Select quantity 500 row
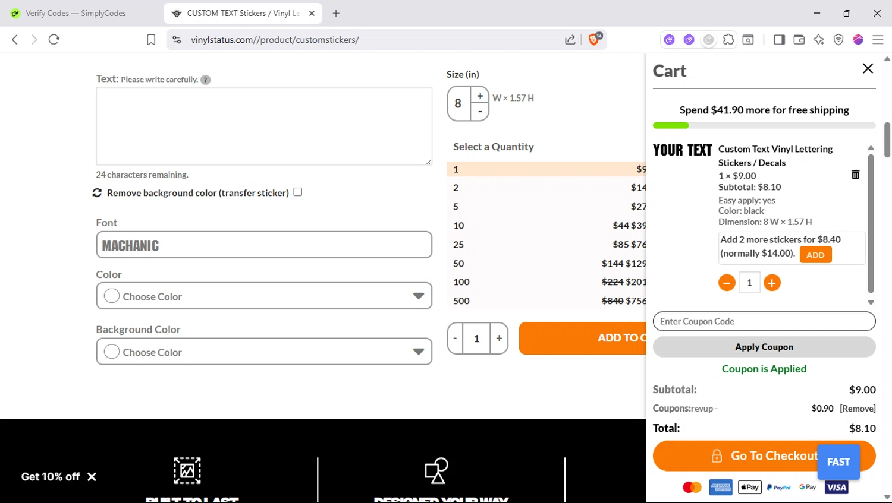This screenshot has height=503, width=892. click(546, 301)
